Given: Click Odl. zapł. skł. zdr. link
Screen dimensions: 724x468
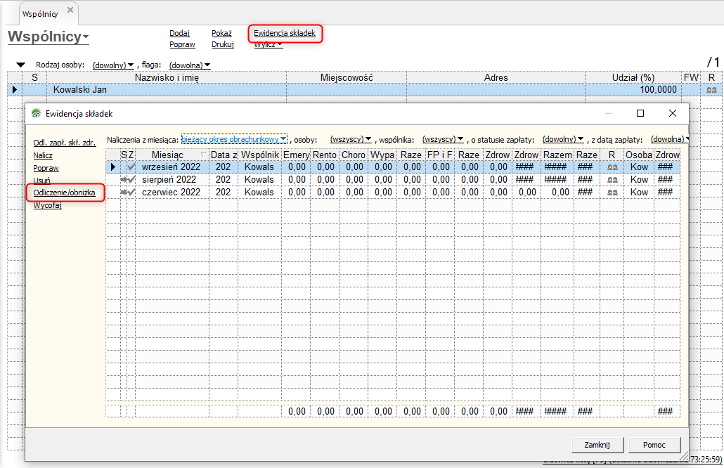Looking at the screenshot, I should pyautogui.click(x=64, y=143).
